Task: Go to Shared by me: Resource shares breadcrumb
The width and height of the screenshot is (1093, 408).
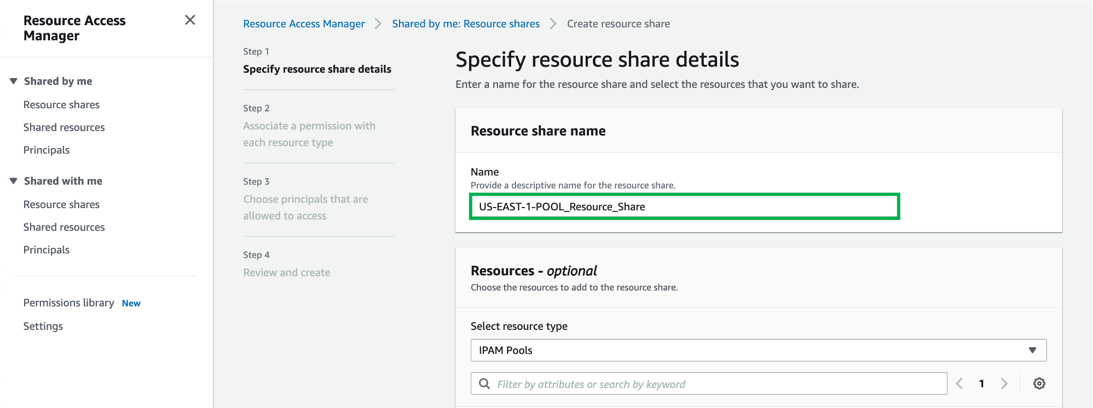Action: click(x=466, y=24)
